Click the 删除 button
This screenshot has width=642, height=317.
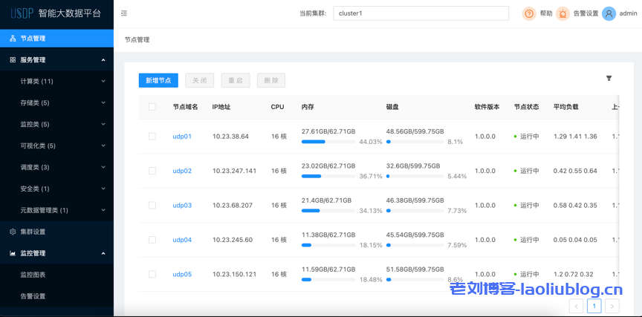coord(271,81)
